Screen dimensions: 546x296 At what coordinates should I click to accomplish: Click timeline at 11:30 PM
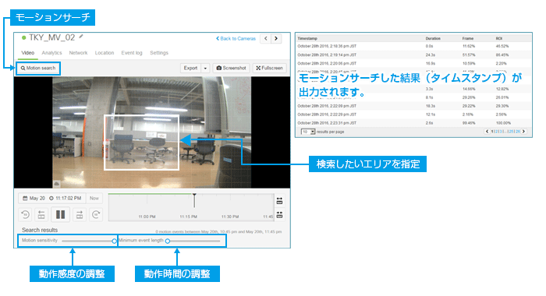click(x=230, y=217)
